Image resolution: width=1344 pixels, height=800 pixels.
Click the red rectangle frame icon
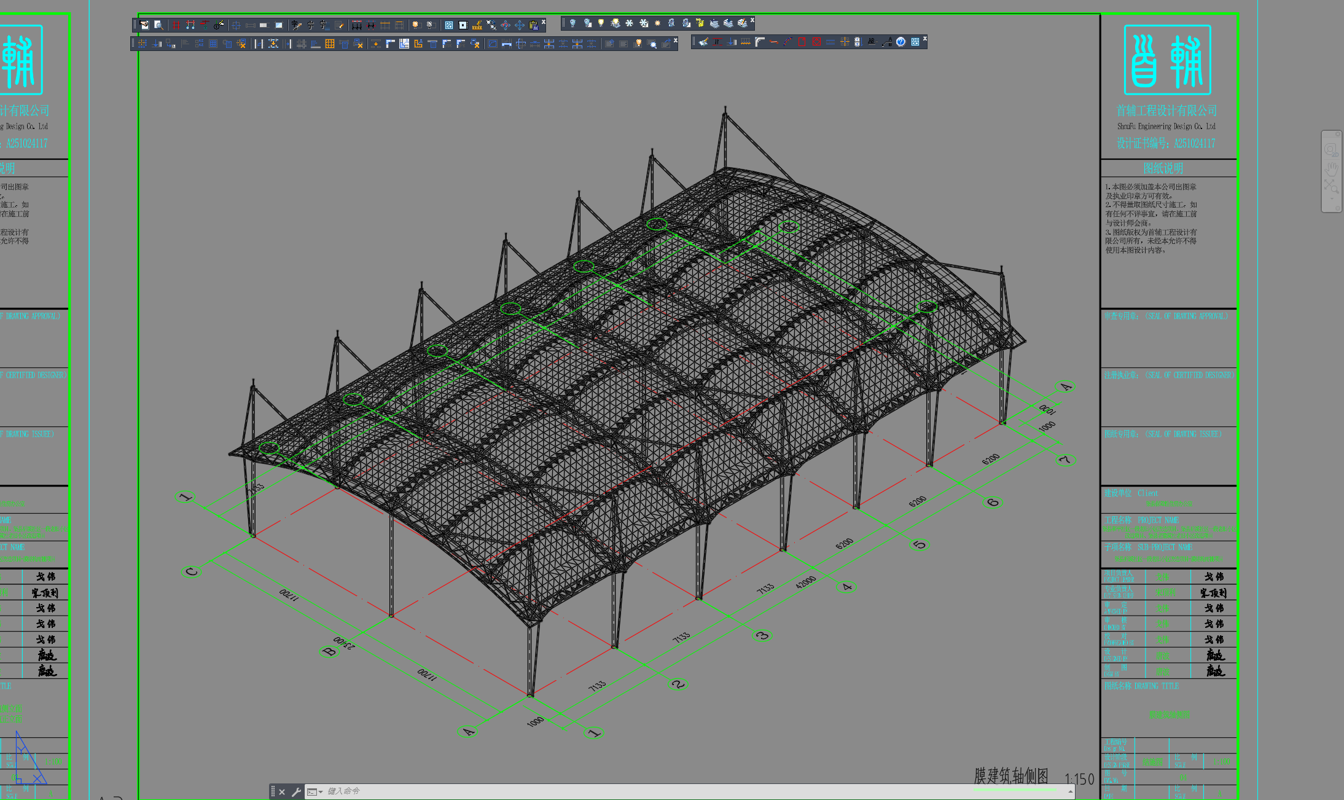point(802,42)
